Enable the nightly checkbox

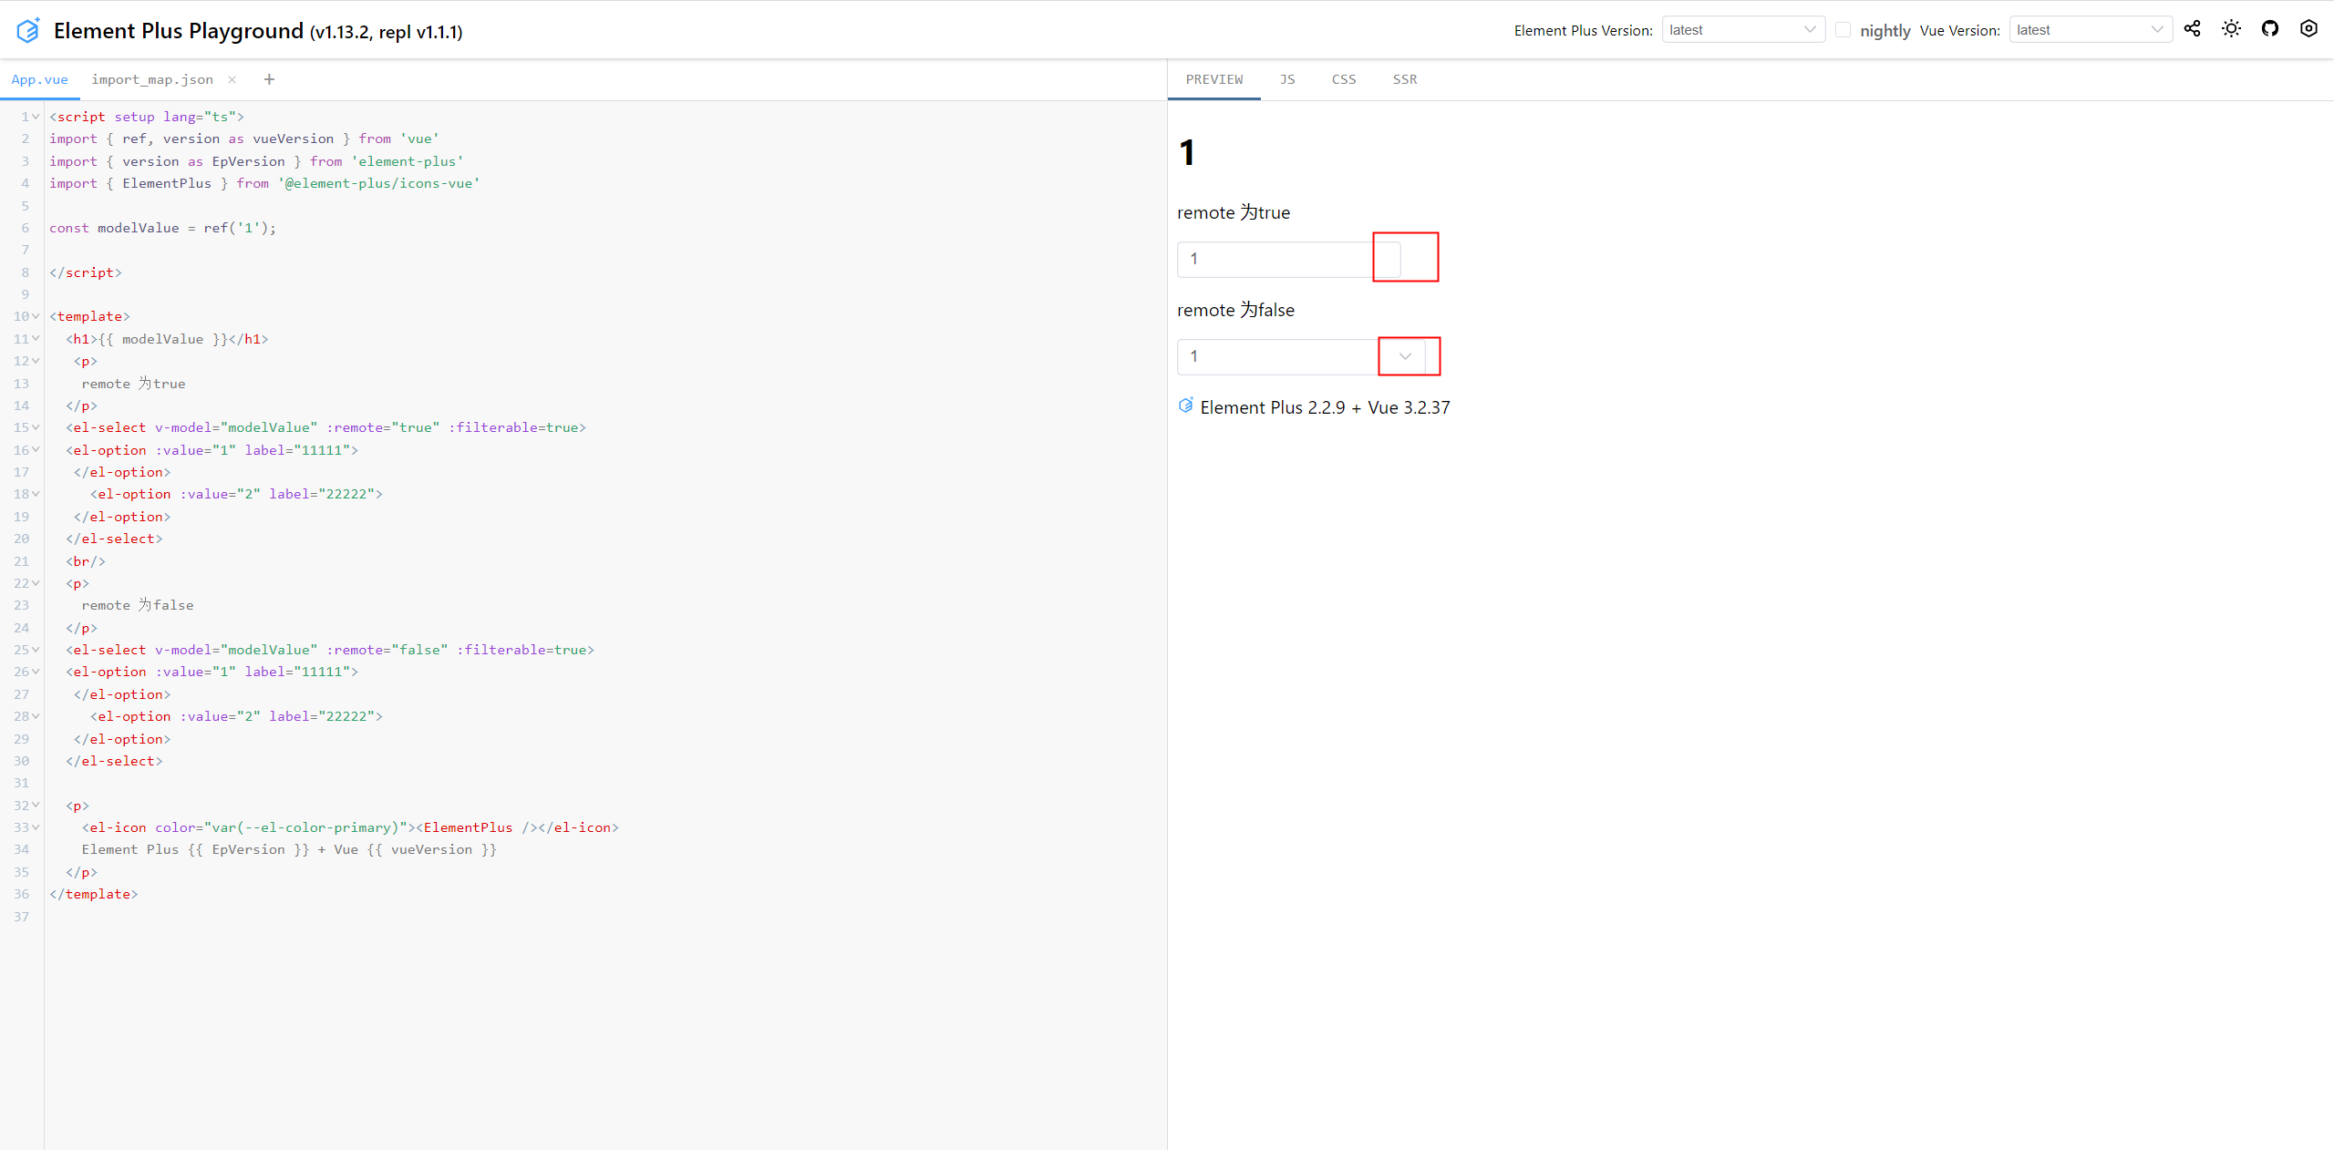coord(1843,30)
